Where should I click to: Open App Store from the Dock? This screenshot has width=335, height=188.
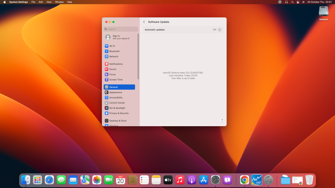click(x=204, y=180)
